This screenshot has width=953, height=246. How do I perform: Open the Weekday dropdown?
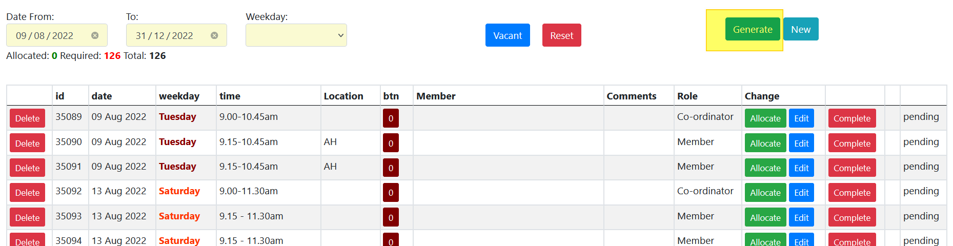pyautogui.click(x=296, y=35)
